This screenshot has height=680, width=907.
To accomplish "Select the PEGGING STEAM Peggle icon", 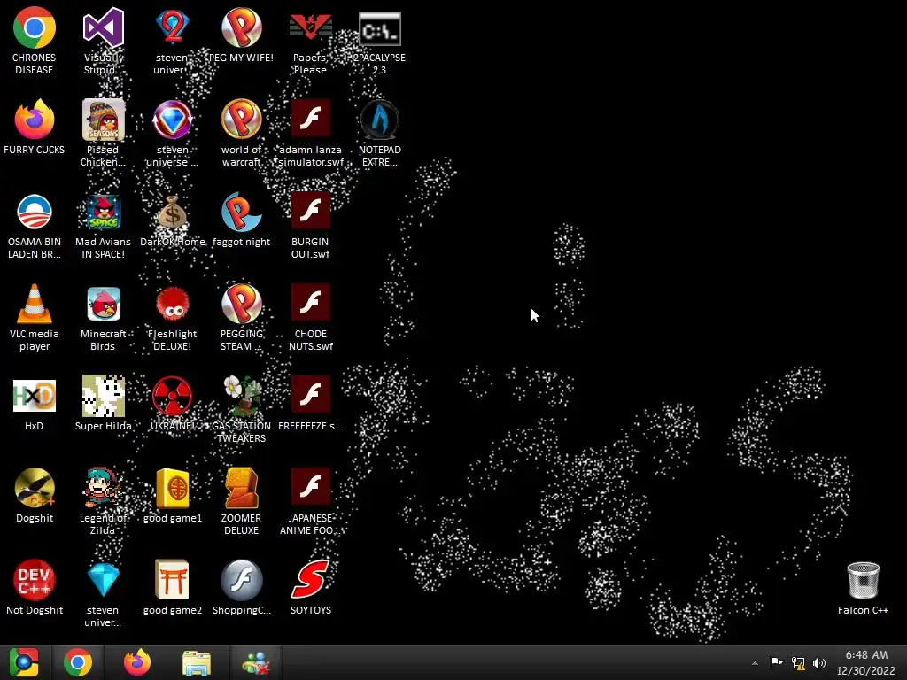I will 241,304.
